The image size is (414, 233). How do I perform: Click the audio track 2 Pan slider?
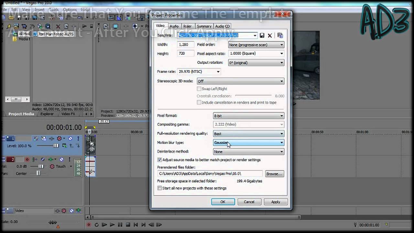[38, 173]
